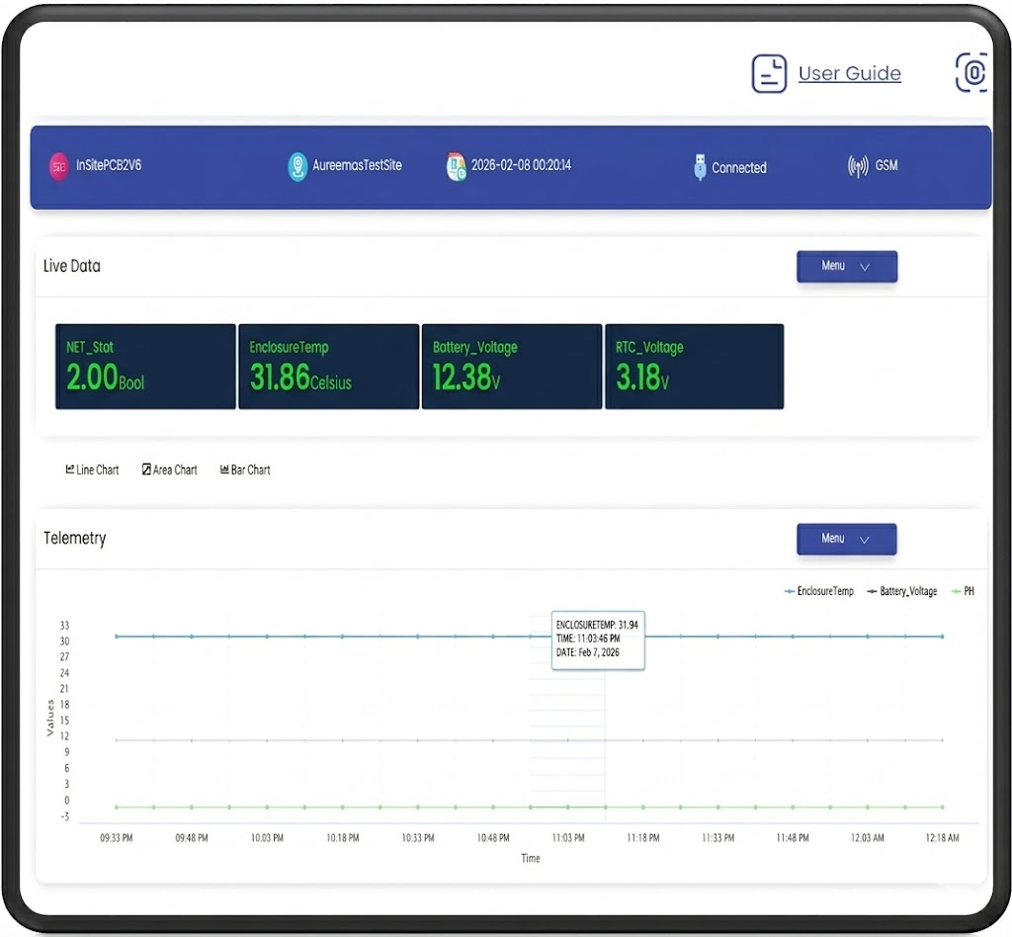Open the Telemetry Menu dropdown
Screen dimensions: 1012x937
click(846, 540)
